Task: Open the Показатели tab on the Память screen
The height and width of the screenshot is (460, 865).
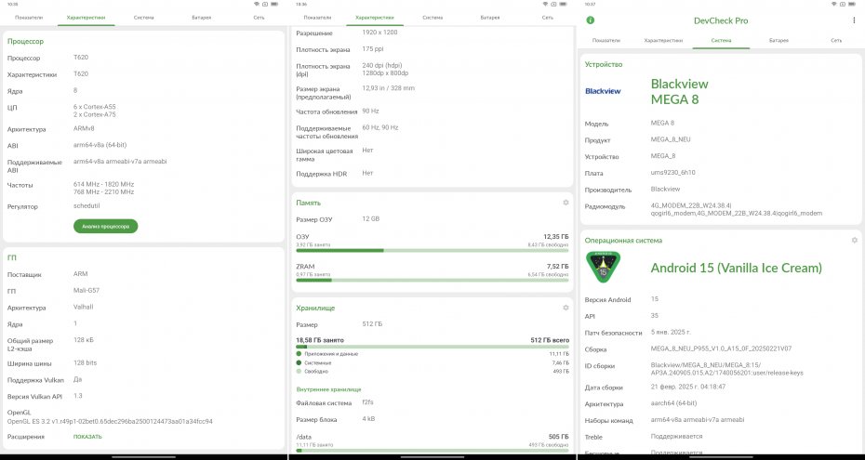Action: click(x=318, y=18)
